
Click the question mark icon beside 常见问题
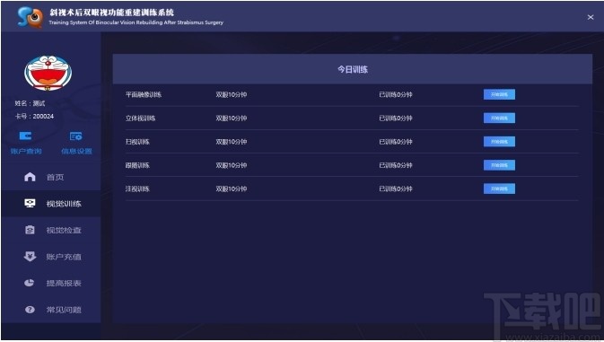click(x=30, y=310)
